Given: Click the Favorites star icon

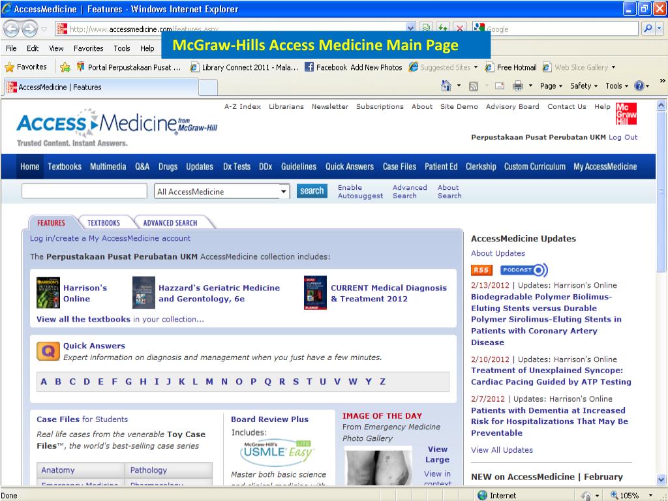Looking at the screenshot, I should pyautogui.click(x=9, y=67).
